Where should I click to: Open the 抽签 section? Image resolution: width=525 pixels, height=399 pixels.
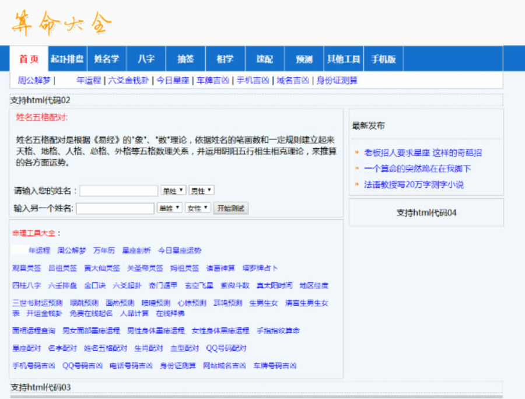185,59
